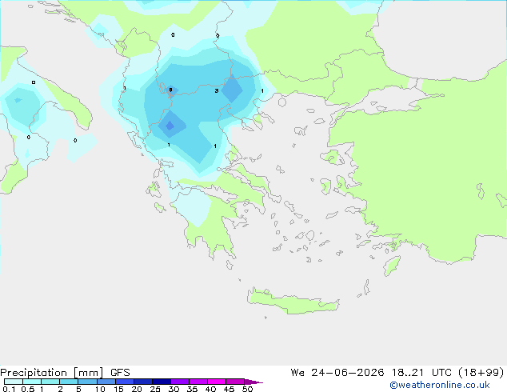Viewport: 507px width, 392px height.
Task: Pick the legend swatch between 25 and 30
Action: coord(161,382)
